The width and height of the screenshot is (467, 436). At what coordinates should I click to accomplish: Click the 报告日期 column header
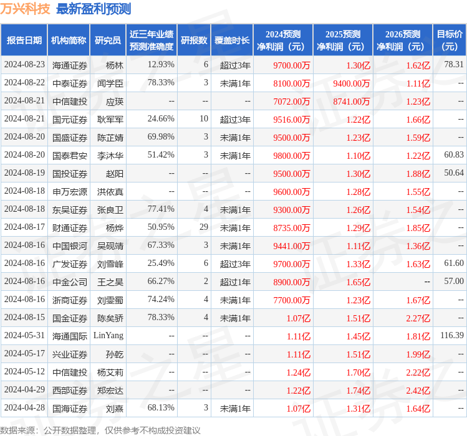coord(24,40)
